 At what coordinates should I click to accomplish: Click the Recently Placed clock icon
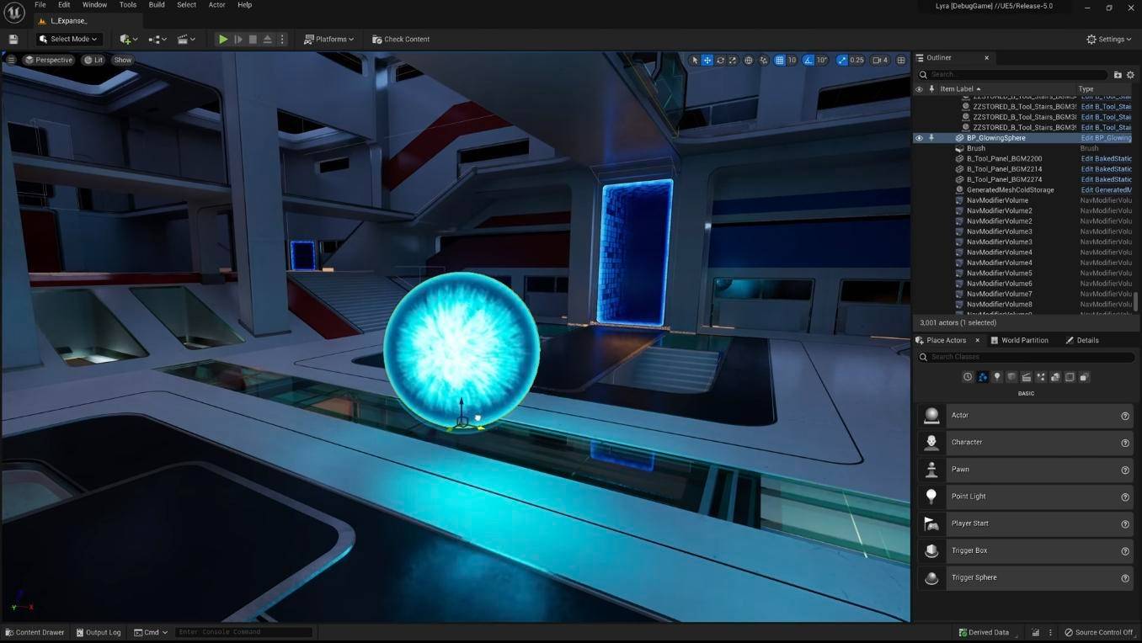968,377
